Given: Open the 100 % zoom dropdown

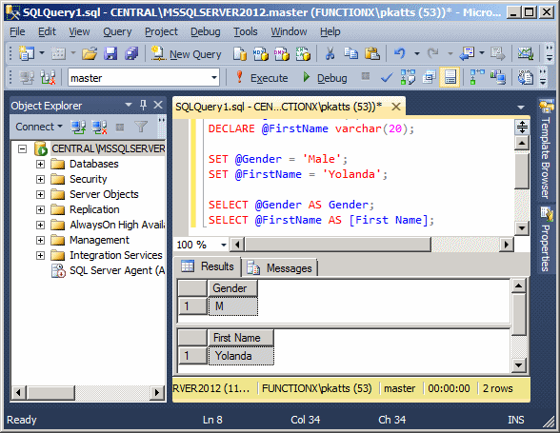Looking at the screenshot, I should coord(224,245).
